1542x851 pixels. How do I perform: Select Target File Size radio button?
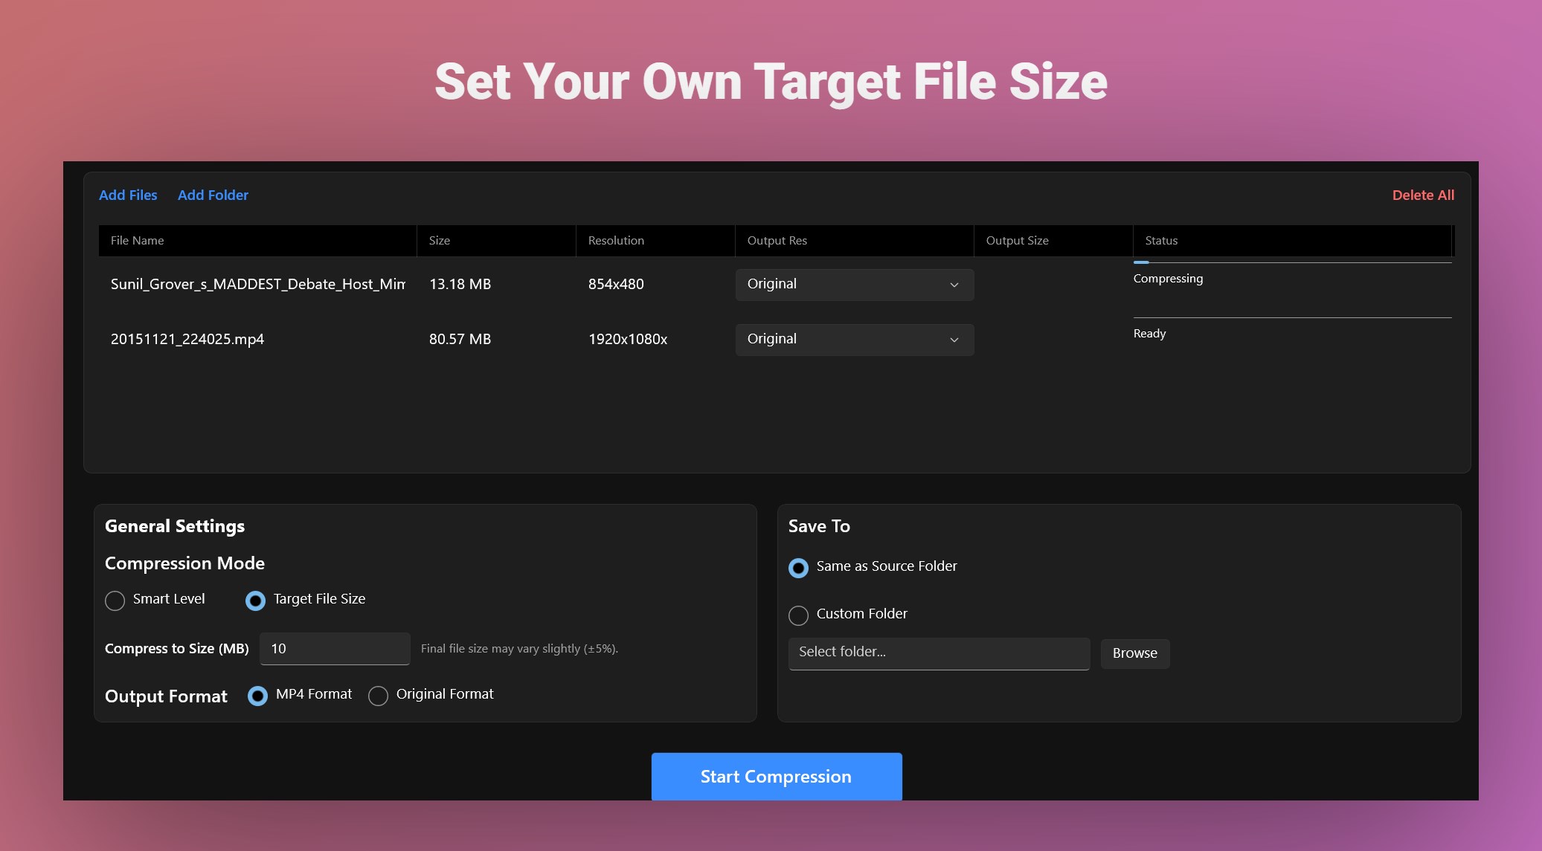coord(255,601)
